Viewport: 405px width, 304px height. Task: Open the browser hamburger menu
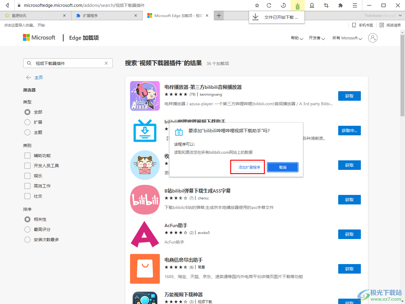point(355,5)
